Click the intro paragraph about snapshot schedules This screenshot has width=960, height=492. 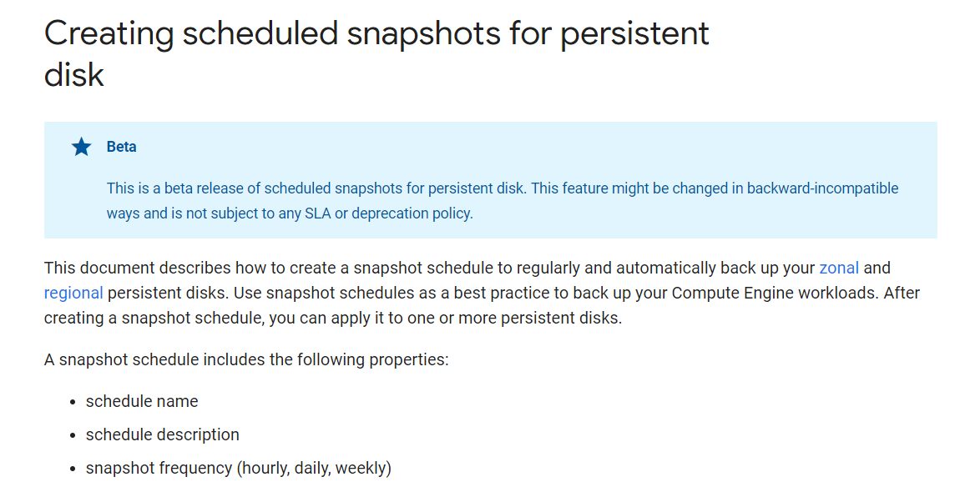click(482, 294)
